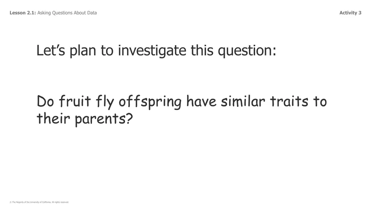Click the words 'fruit fly' in question

87,102
